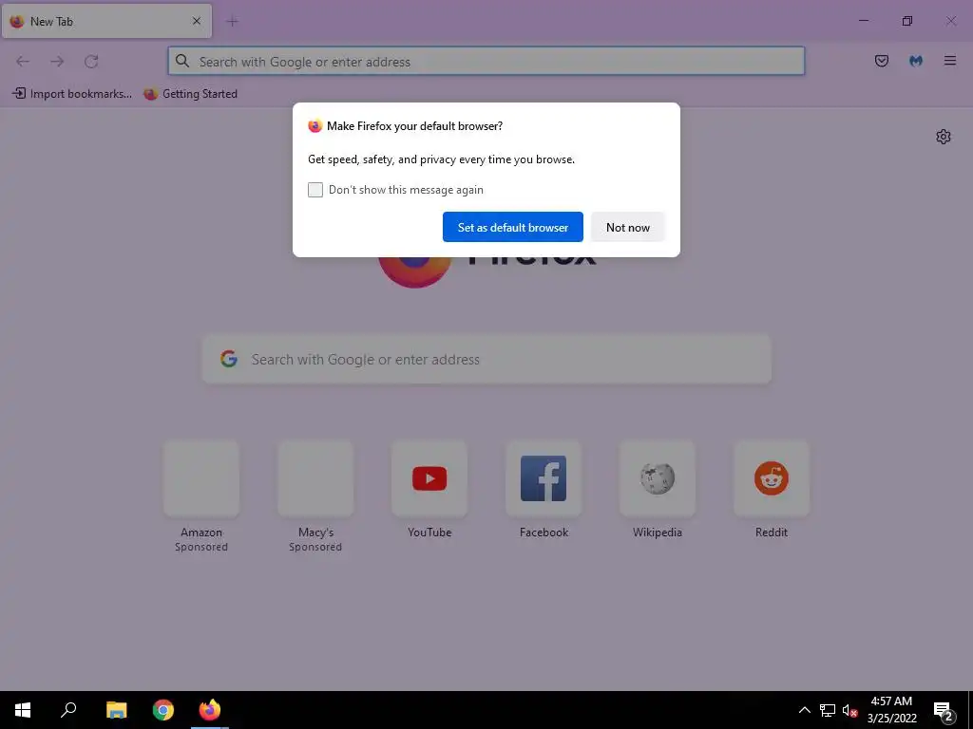Check Don't show this message again
Viewport: 973px width, 729px height.
315,190
